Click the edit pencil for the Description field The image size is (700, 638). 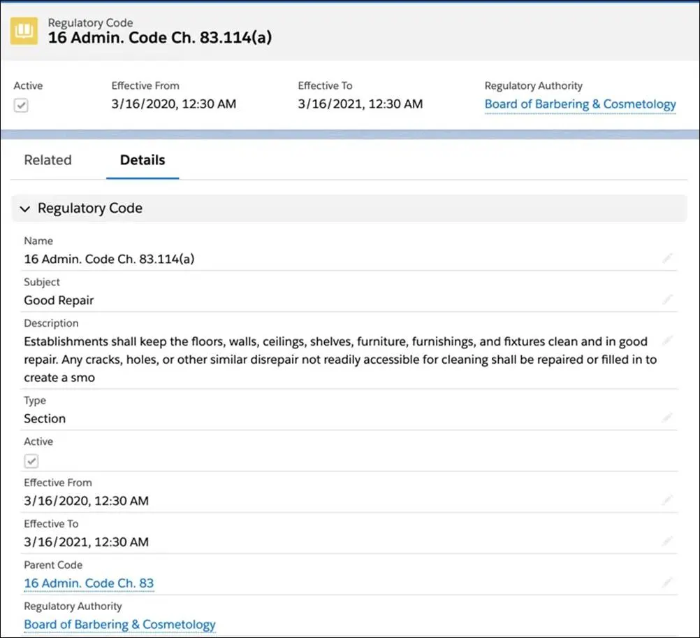667,341
